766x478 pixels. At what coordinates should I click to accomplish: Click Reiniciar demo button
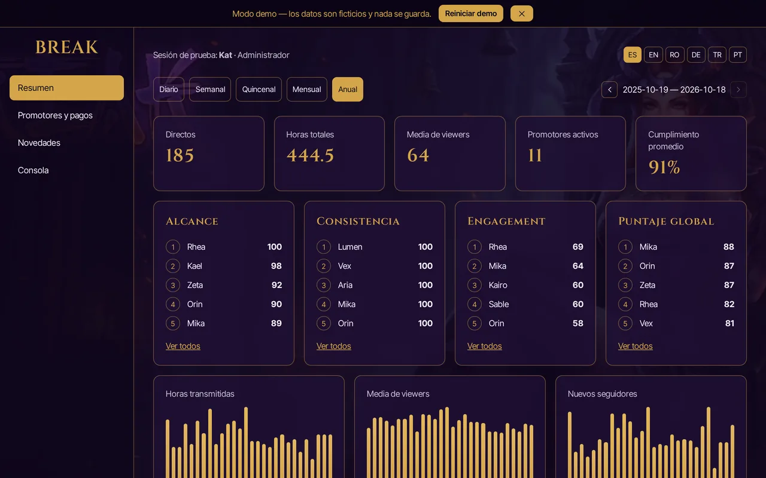pos(471,14)
